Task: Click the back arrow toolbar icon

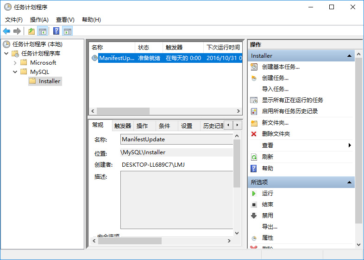Action: point(6,31)
